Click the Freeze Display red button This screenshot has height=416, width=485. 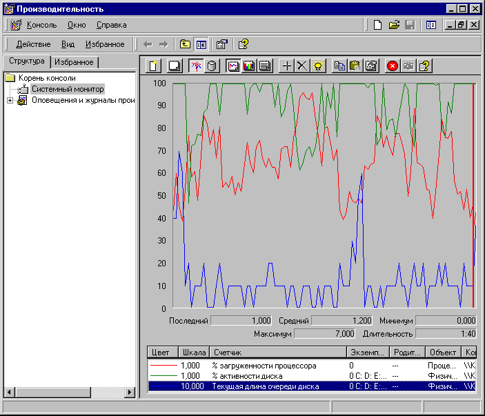coord(393,66)
